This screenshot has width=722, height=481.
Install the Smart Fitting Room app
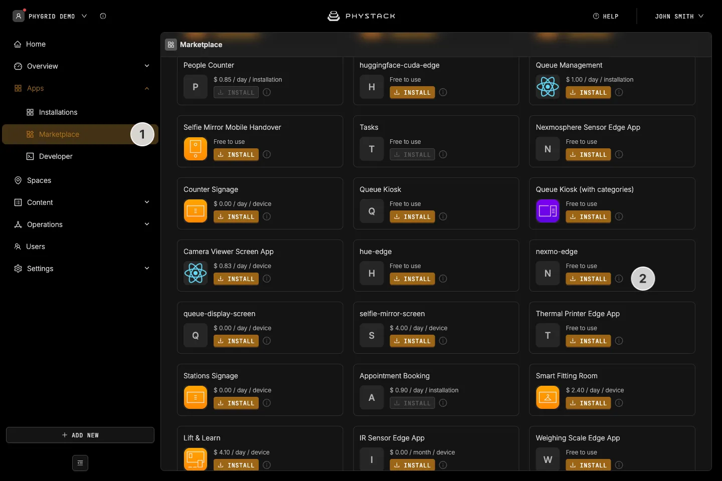click(588, 403)
